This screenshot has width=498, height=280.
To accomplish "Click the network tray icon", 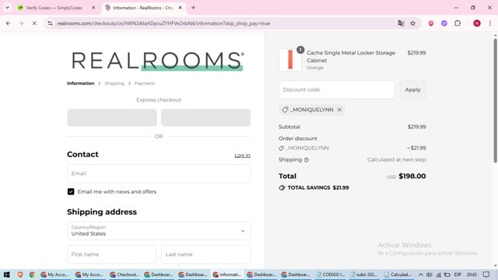I will point(439,275).
